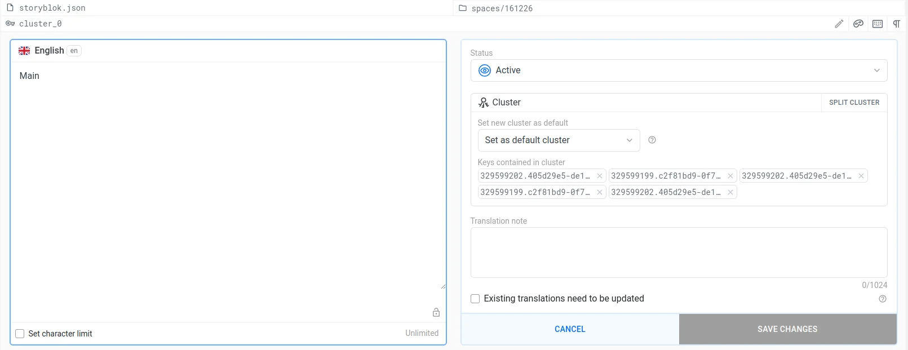The height and width of the screenshot is (350, 908).
Task: Click help icon beside existing translations checkbox
Action: (x=882, y=299)
